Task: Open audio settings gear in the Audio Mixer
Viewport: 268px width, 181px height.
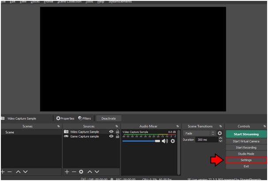Action: (172, 141)
